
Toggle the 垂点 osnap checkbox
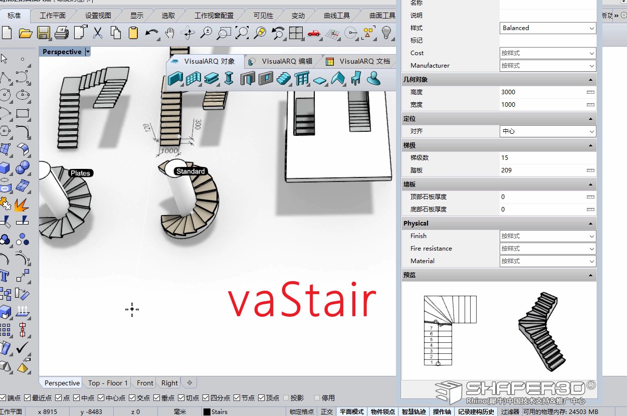coord(157,398)
